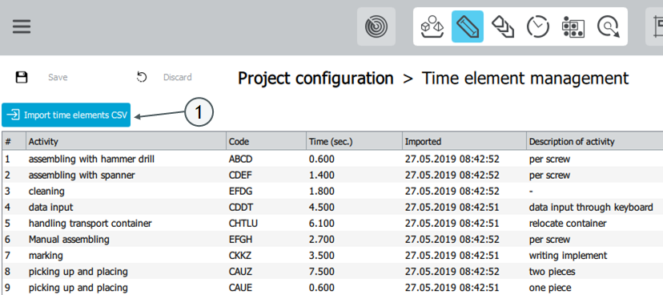Click the discard undo arrow icon
Image resolution: width=663 pixels, height=295 pixels.
pyautogui.click(x=142, y=77)
